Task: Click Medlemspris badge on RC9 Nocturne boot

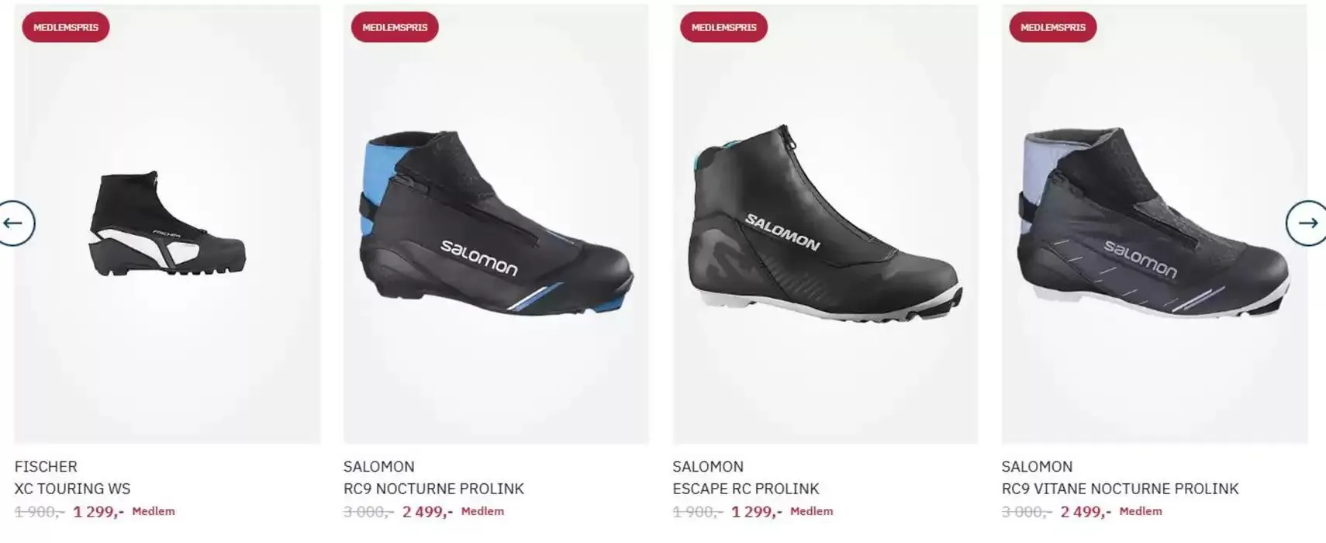Action: click(x=395, y=27)
